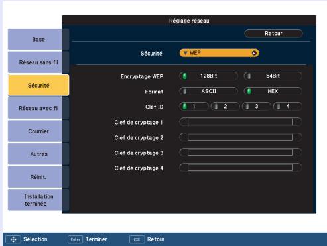
Task: Click the Clef de cryptage 4 field
Action: tap(241, 168)
